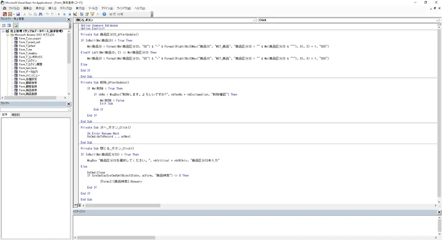Click the View Microsoft Access toolbar icon
Screen dimensions: 442x240
(5, 14)
